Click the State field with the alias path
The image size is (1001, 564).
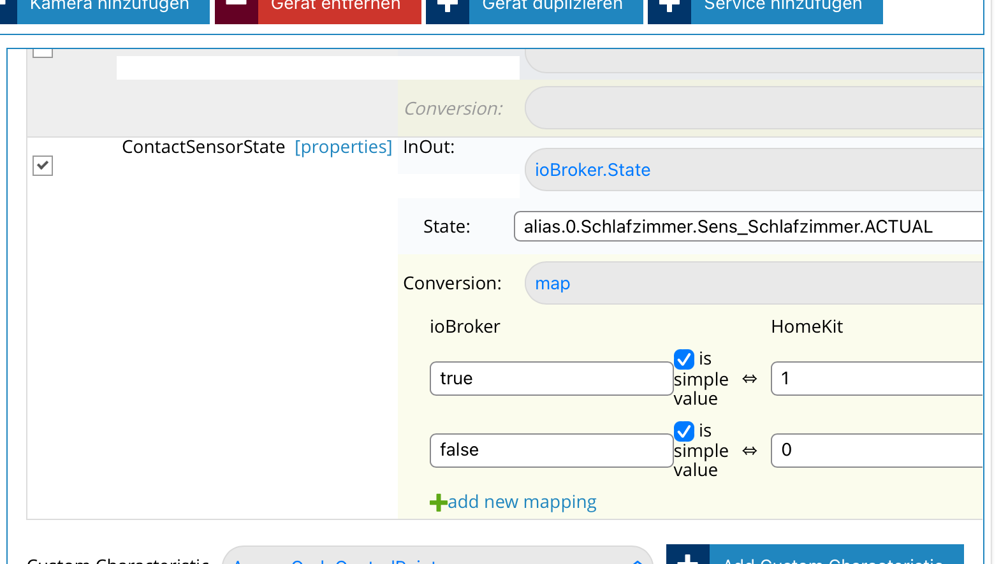point(747,227)
